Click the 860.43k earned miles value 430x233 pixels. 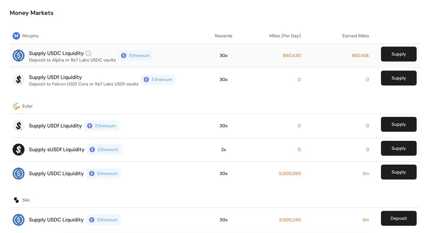click(360, 56)
